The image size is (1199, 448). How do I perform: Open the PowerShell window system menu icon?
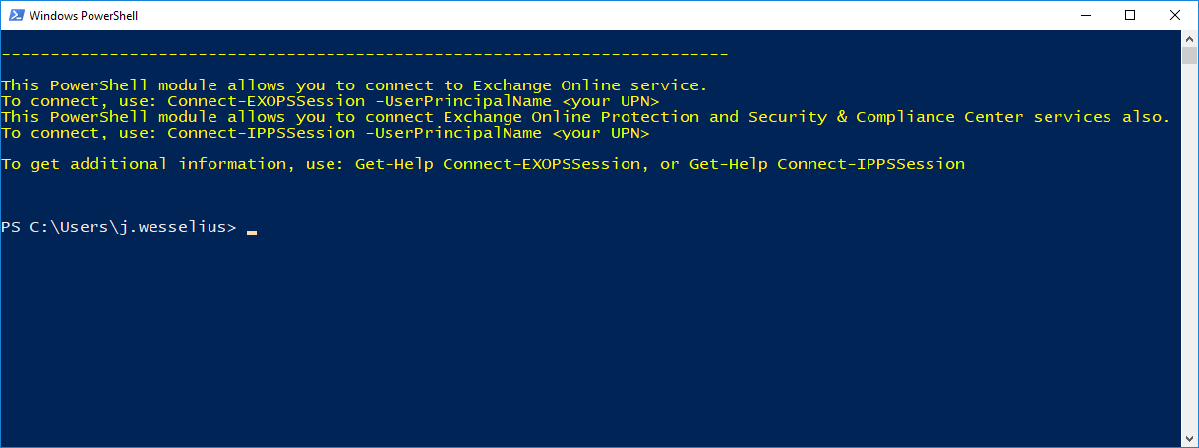pyautogui.click(x=16, y=16)
